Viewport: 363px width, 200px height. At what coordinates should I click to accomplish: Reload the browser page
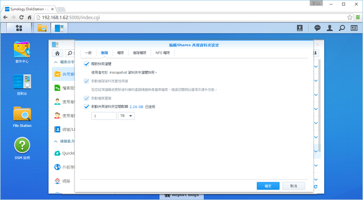(21, 17)
